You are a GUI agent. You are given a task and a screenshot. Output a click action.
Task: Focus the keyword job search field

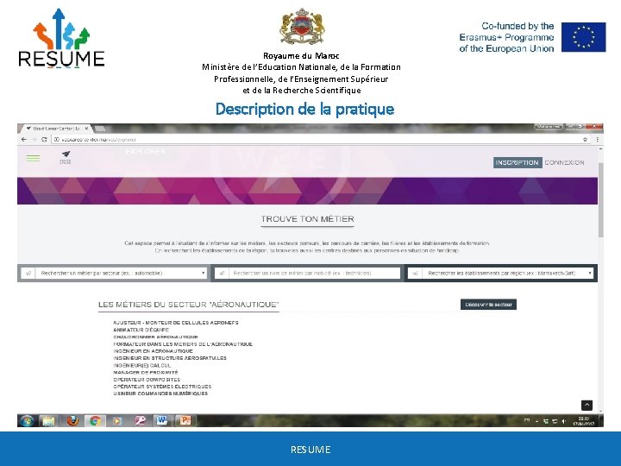[x=315, y=273]
